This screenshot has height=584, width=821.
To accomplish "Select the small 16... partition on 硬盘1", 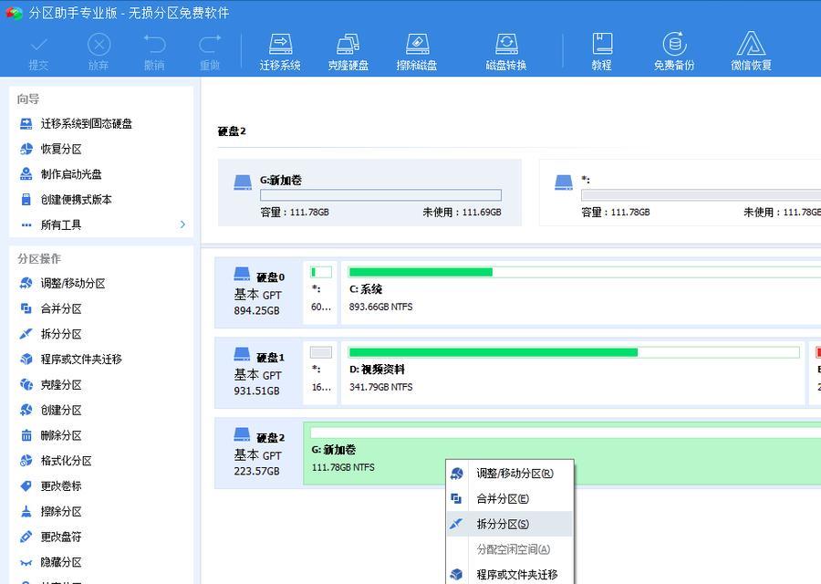I will [321, 373].
